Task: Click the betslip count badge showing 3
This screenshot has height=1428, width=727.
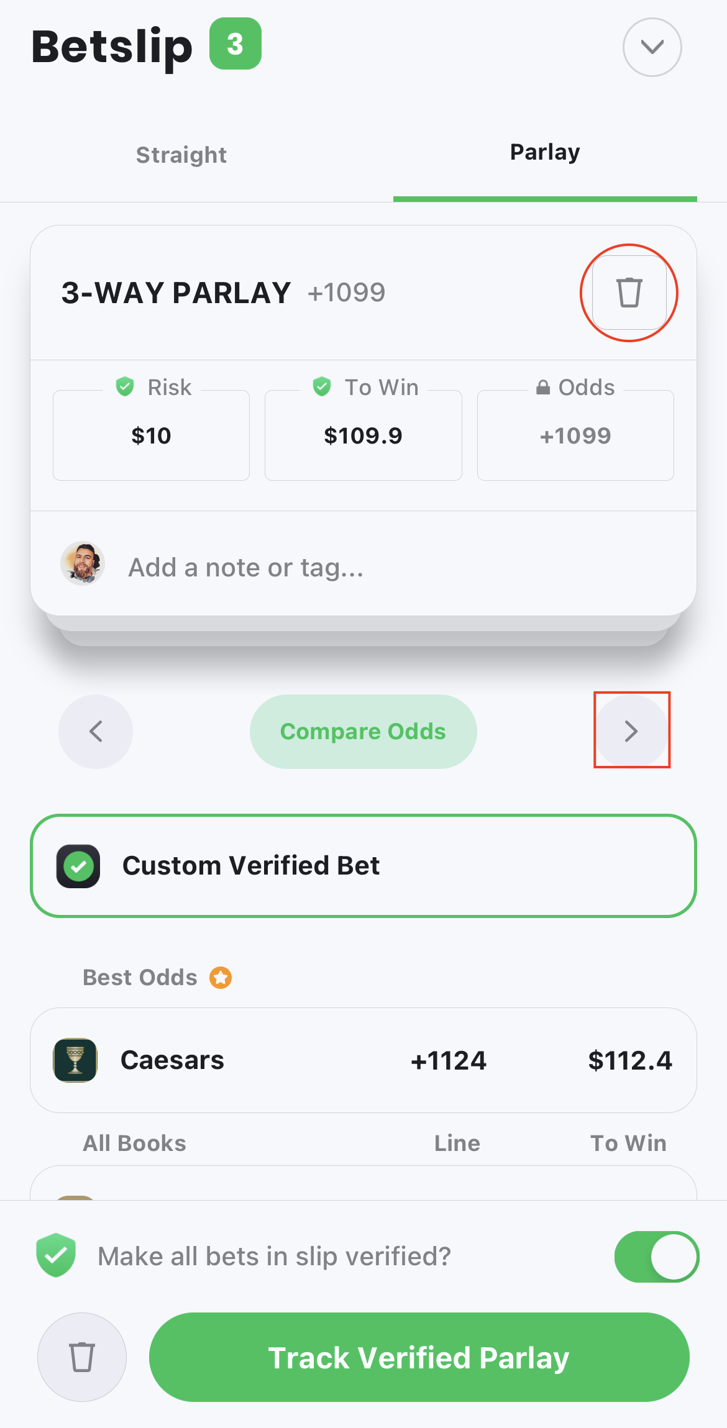Action: [235, 44]
